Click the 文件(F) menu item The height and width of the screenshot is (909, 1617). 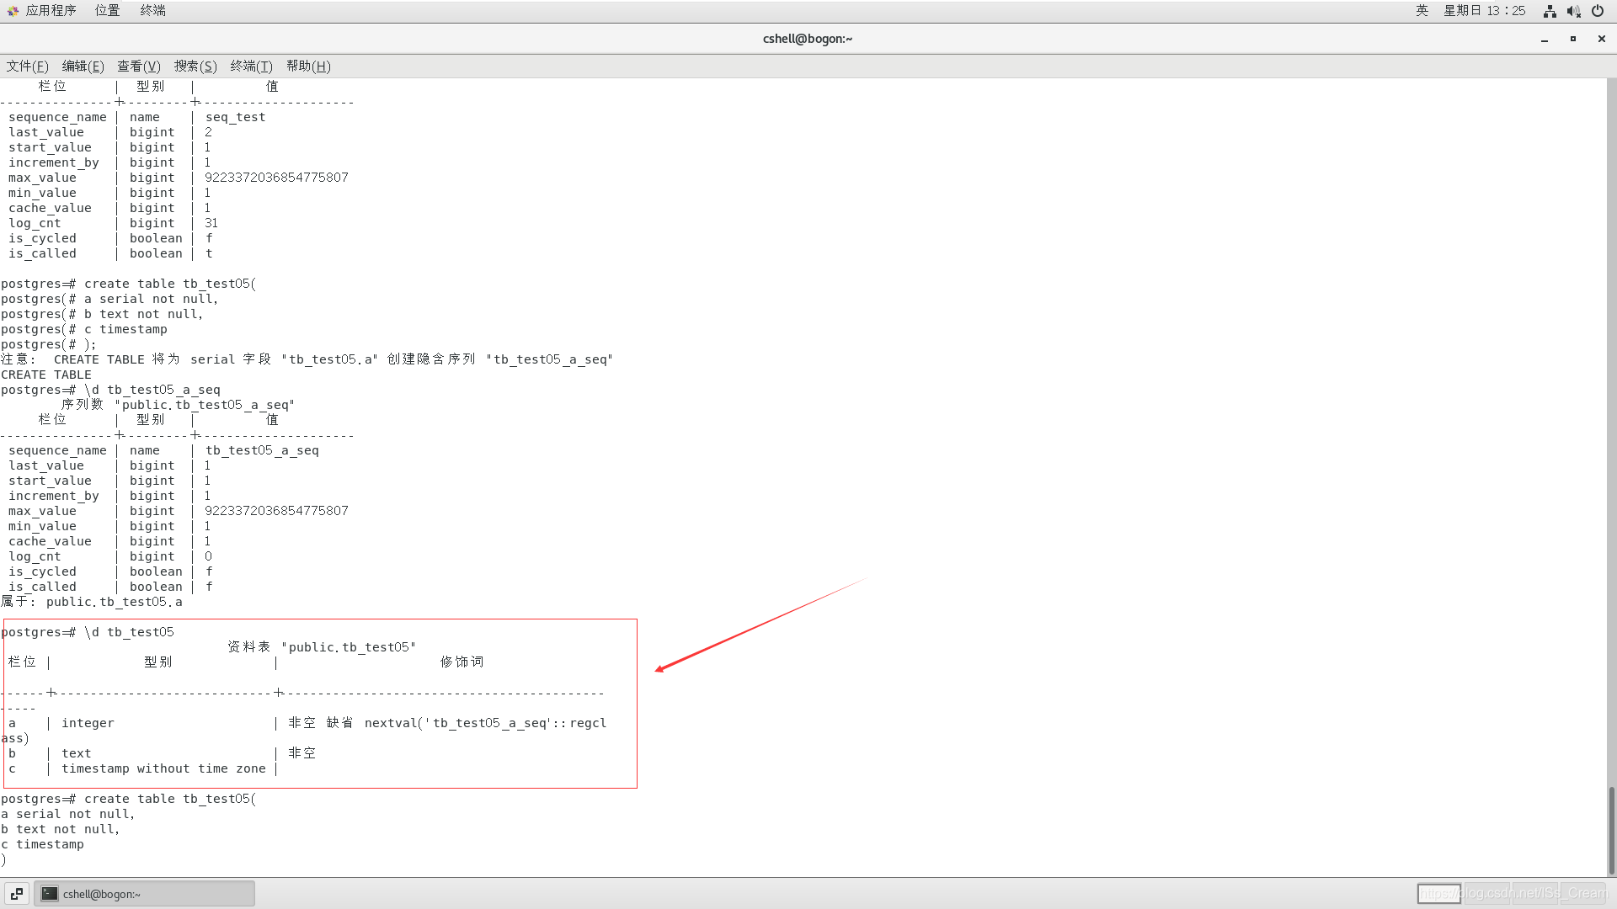click(x=28, y=66)
